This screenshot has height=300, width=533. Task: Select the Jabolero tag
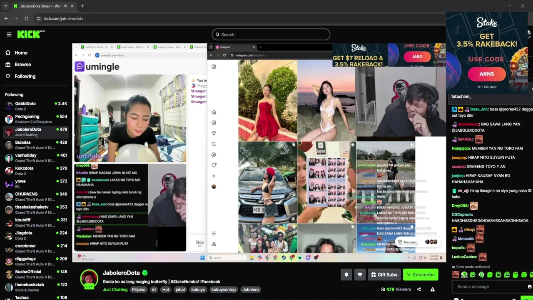[x=251, y=290]
